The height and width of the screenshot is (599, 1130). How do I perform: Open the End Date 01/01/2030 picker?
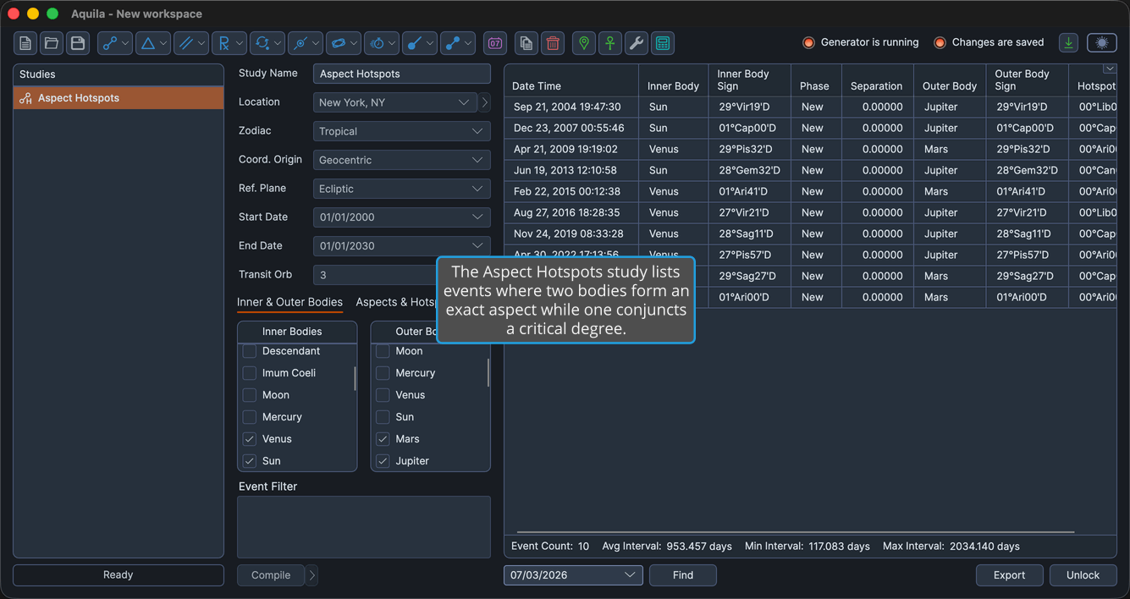(402, 246)
